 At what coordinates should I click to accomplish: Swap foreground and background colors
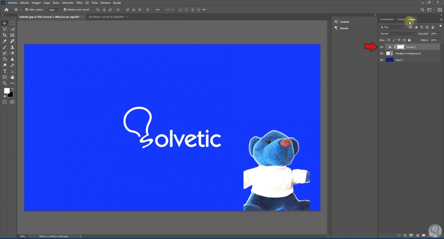(x=12, y=89)
